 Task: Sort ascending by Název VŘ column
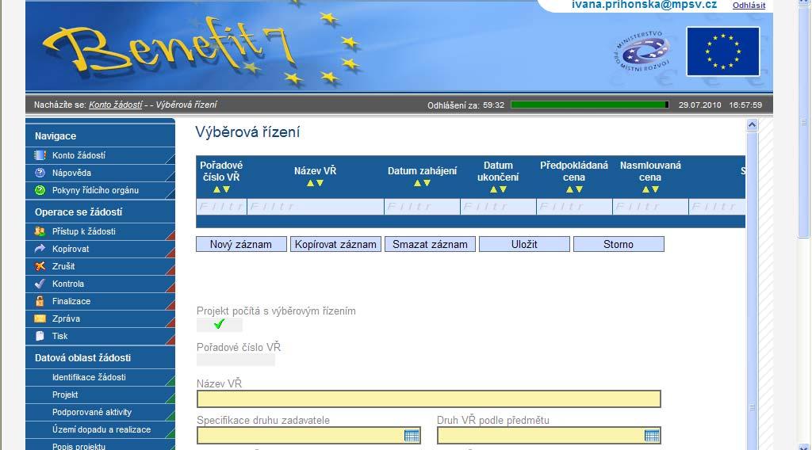(x=310, y=183)
